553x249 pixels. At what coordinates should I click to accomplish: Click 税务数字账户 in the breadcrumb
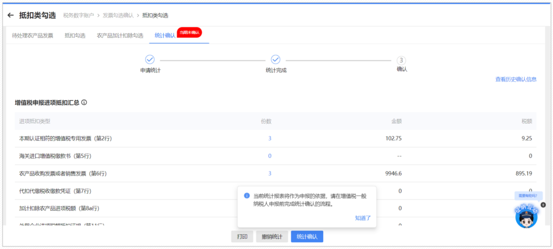(79, 15)
